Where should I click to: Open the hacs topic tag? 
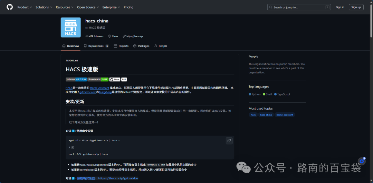pos(253,115)
